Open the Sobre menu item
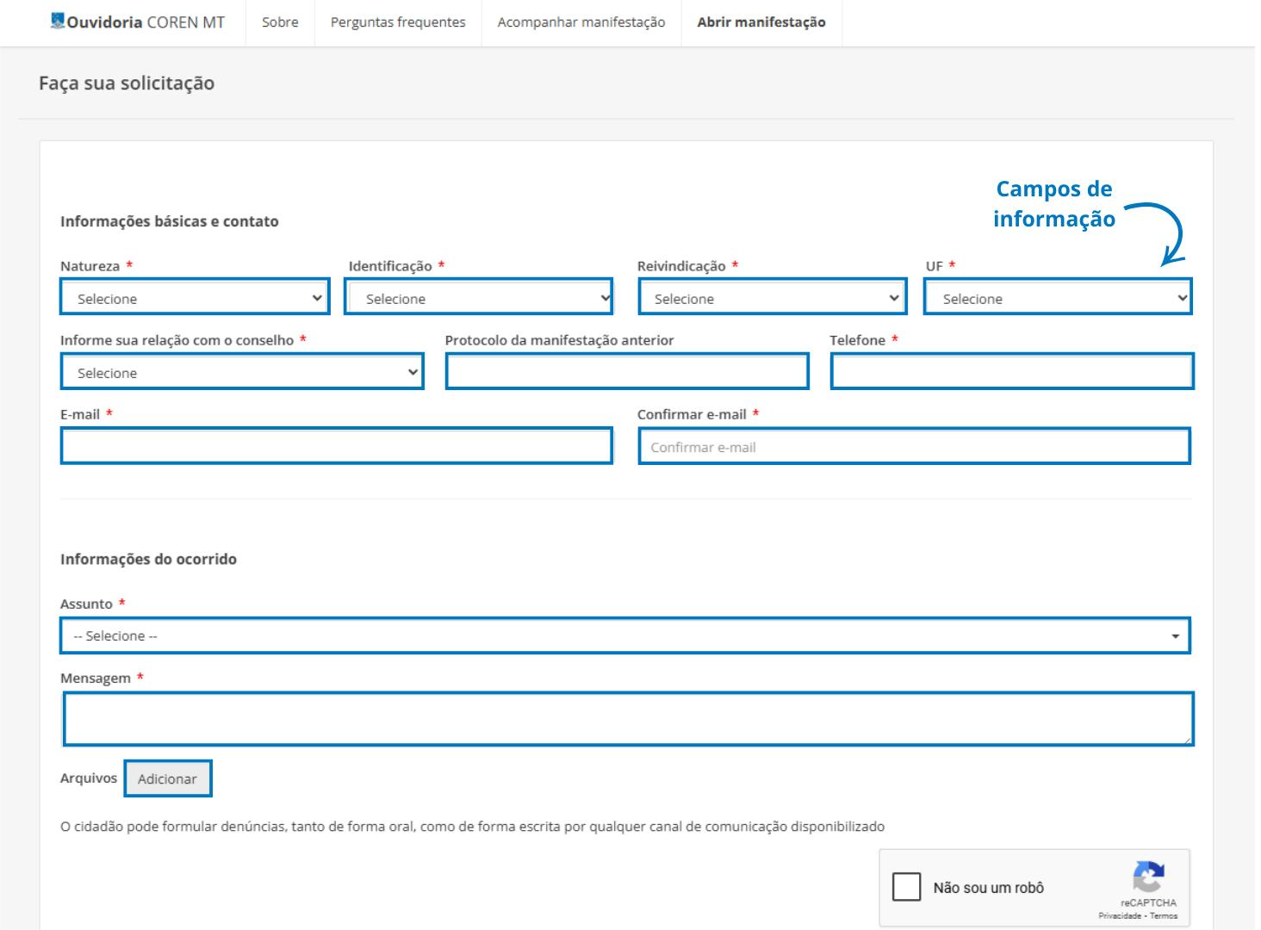Image resolution: width=1261 pixels, height=930 pixels. click(280, 22)
